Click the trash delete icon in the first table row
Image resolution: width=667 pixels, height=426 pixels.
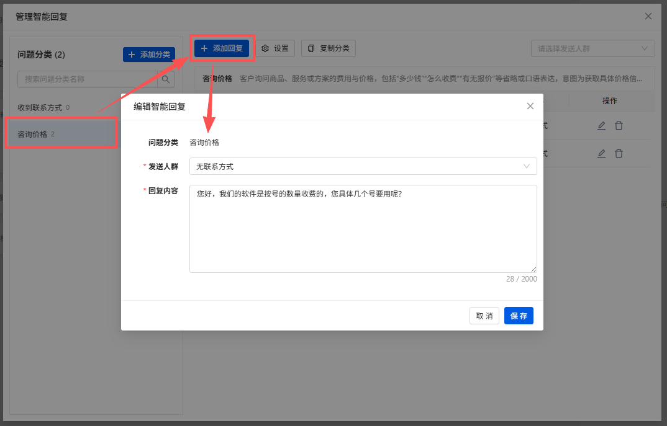[x=619, y=126]
